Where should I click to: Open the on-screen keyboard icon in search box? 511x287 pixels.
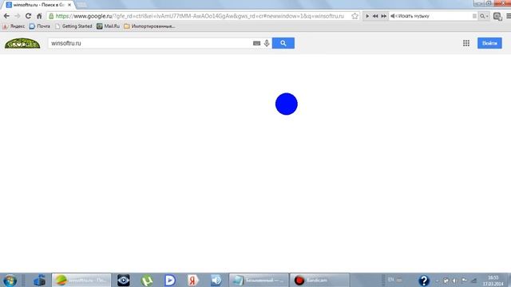pyautogui.click(x=256, y=43)
